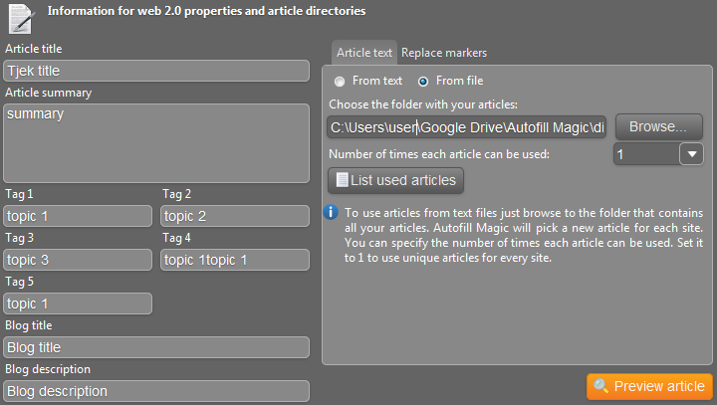Click the help text paragraph about text files

coord(524,236)
